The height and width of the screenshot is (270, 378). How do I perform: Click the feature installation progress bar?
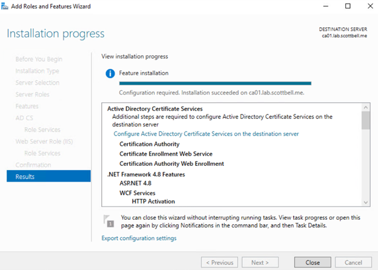[215, 84]
